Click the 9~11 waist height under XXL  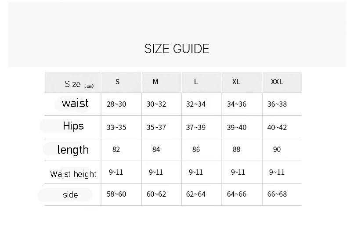coord(277,172)
